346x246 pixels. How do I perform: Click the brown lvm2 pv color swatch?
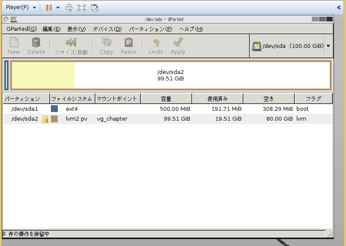tap(54, 119)
